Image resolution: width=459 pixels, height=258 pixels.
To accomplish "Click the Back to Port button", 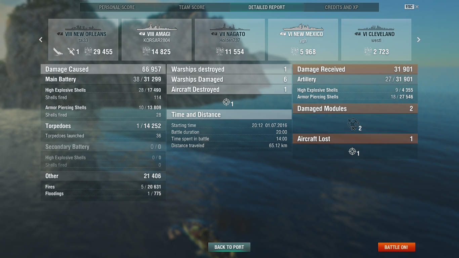I will [229, 247].
